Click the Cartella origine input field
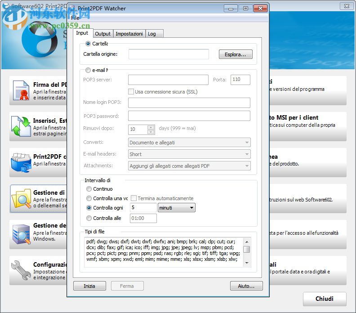The width and height of the screenshot is (356, 313). coord(169,54)
